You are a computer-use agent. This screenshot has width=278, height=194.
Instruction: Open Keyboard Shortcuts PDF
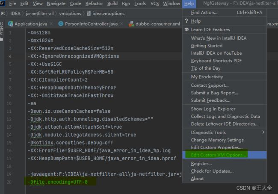click(x=225, y=61)
